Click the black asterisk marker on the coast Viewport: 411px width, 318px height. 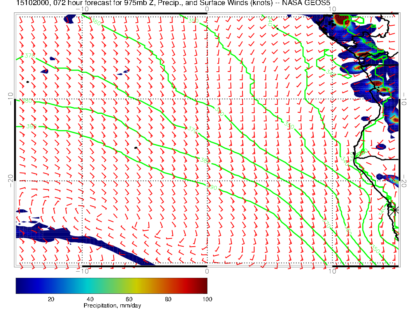[395, 210]
